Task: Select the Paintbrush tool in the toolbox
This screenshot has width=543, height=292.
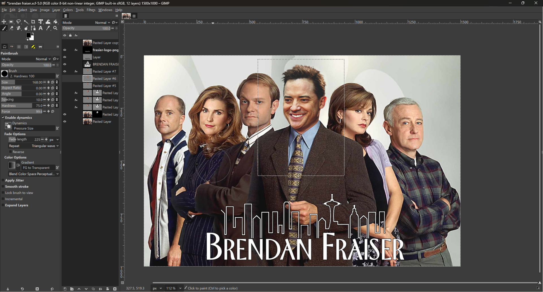Action: (4, 28)
